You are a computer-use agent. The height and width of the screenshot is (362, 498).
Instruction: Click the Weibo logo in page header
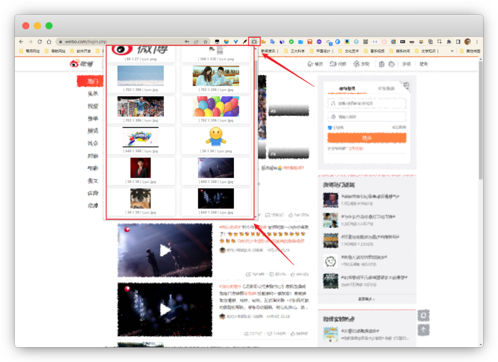(81, 64)
